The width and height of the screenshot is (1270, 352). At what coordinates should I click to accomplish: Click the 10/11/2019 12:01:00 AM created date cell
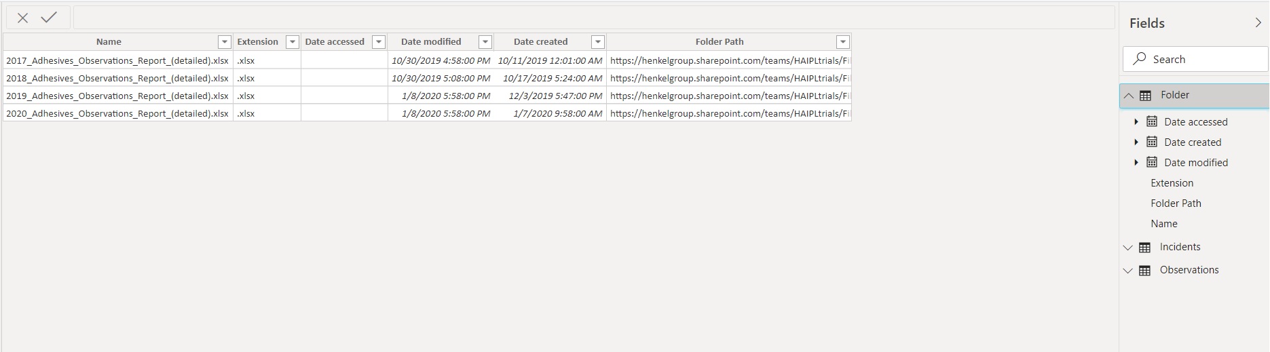click(550, 60)
